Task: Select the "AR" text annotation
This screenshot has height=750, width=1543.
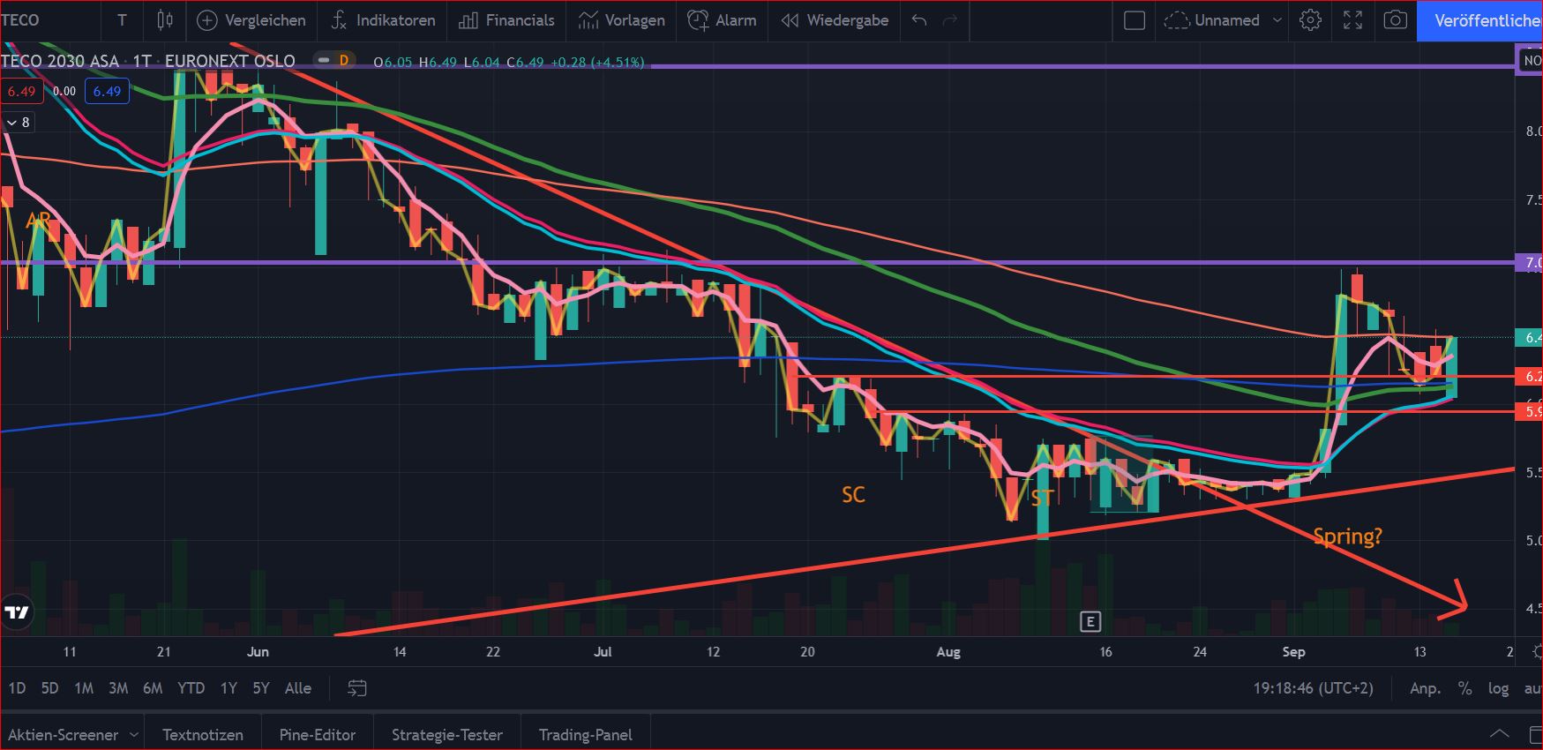Action: coord(38,221)
